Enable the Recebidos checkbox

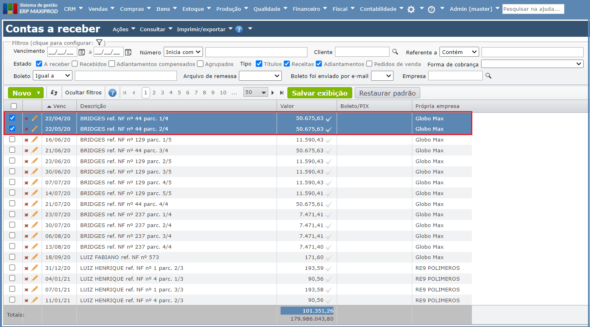[x=74, y=64]
